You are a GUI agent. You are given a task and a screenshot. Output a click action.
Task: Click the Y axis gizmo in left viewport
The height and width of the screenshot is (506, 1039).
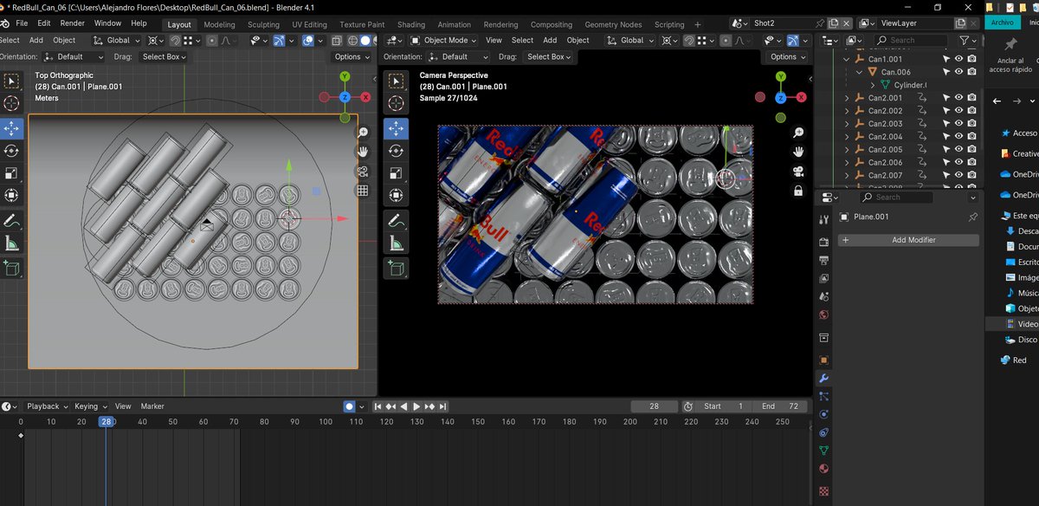(345, 76)
